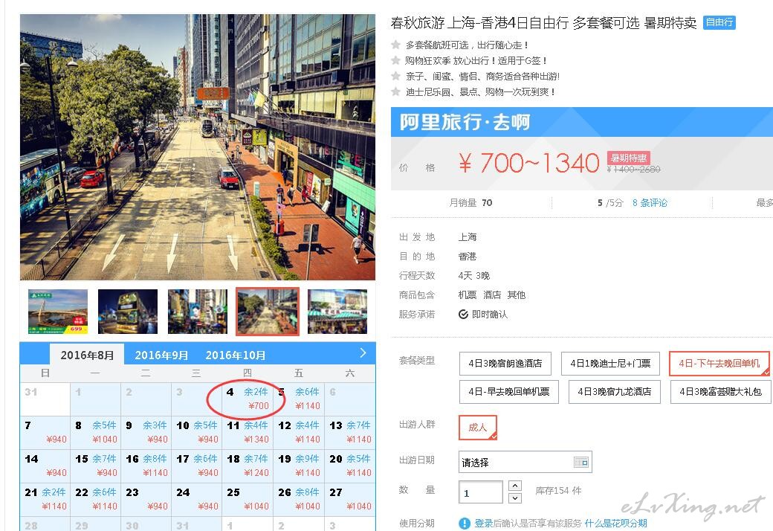Click the blue info icon beside 使用分期
The height and width of the screenshot is (531, 773).
coord(464,523)
